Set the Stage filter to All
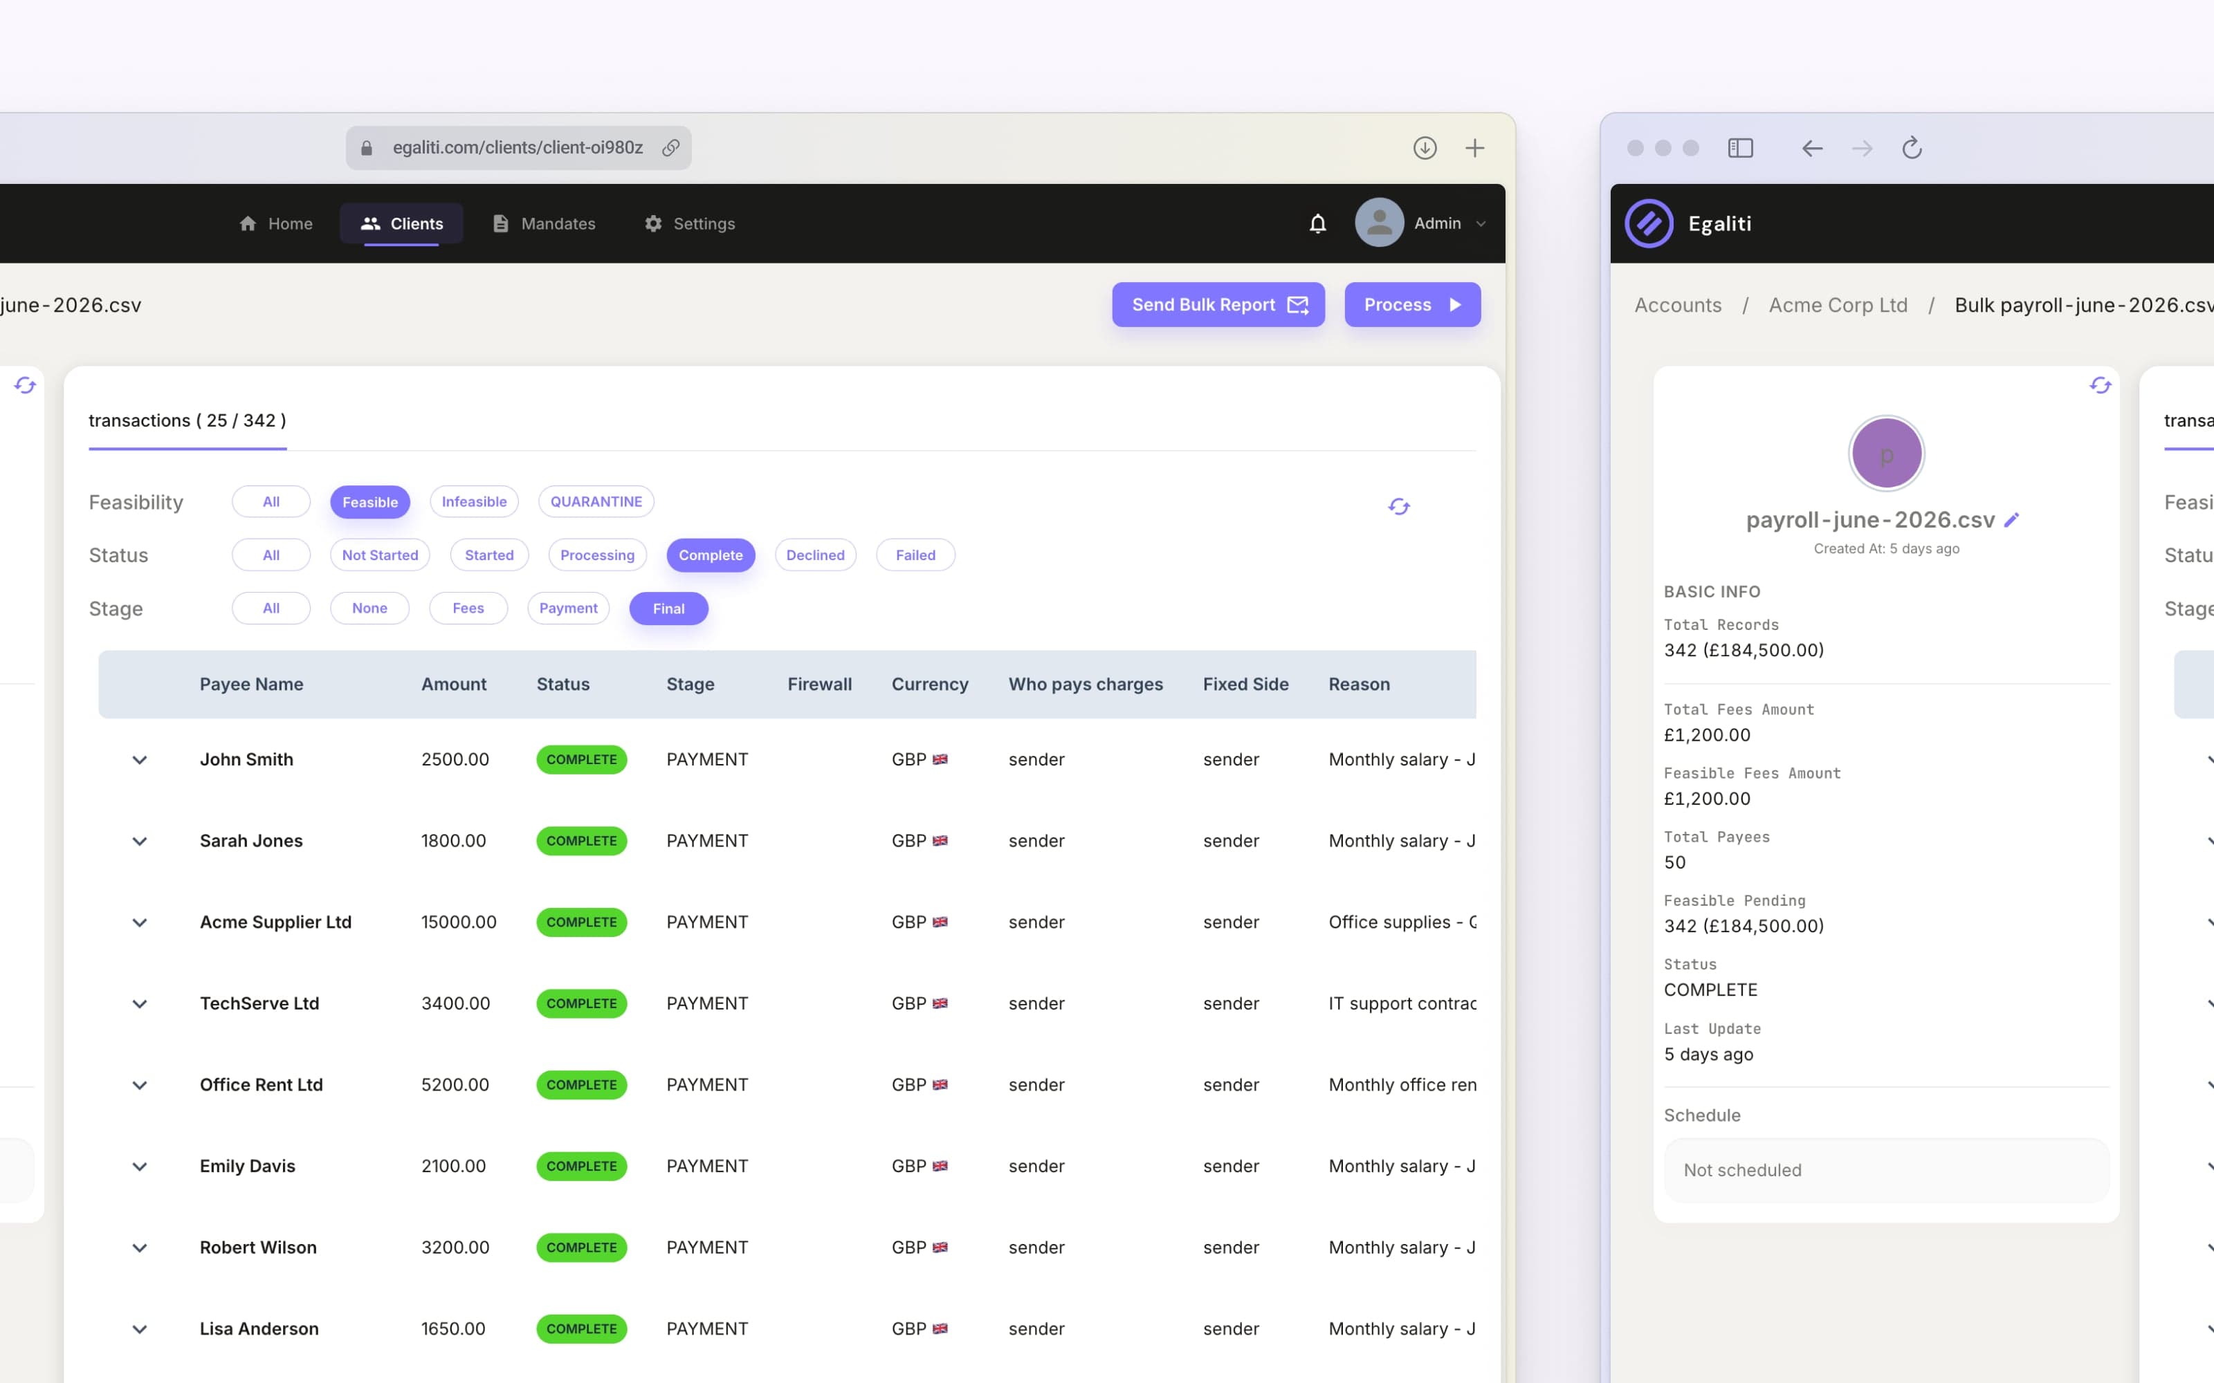The image size is (2214, 1383). point(271,609)
